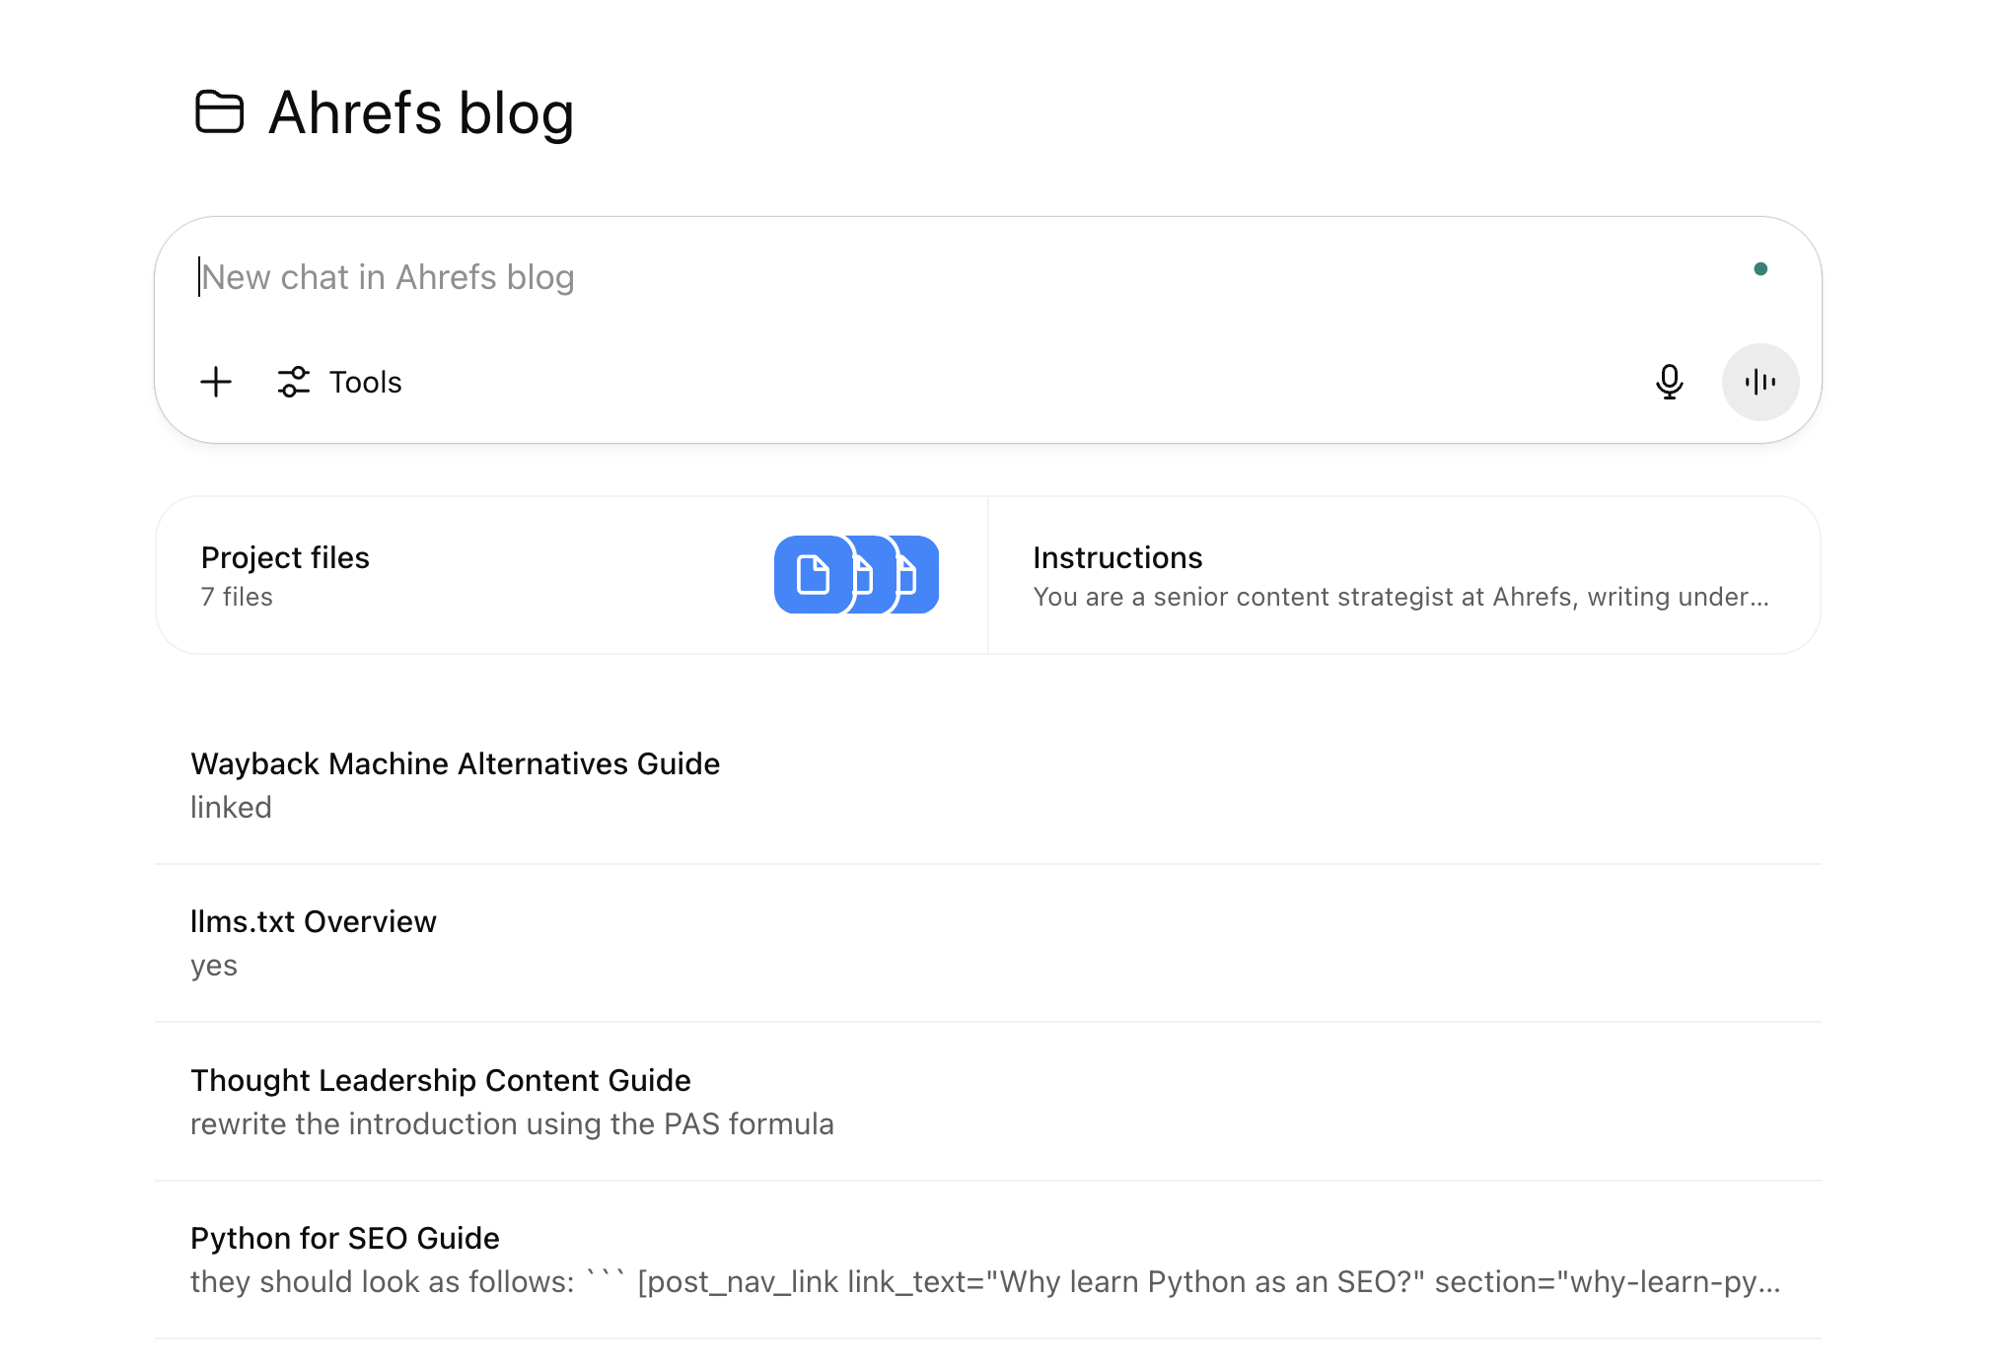2010x1371 pixels.
Task: Click the plus icon to attach content
Action: [x=216, y=382]
